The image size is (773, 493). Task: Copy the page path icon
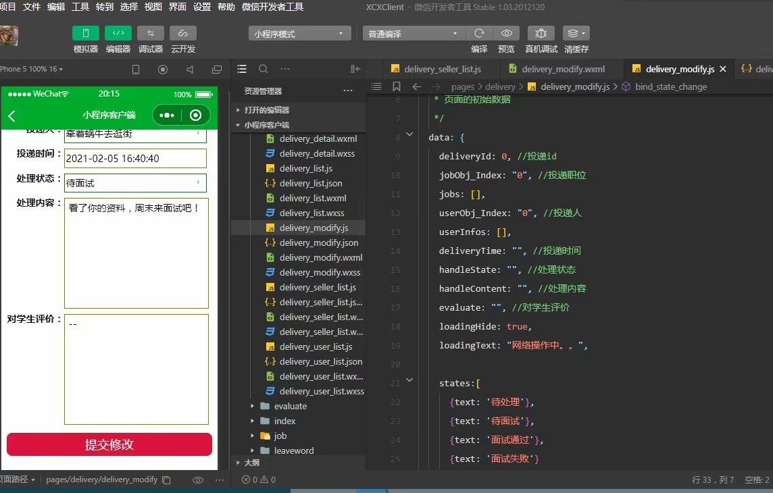[x=167, y=479]
